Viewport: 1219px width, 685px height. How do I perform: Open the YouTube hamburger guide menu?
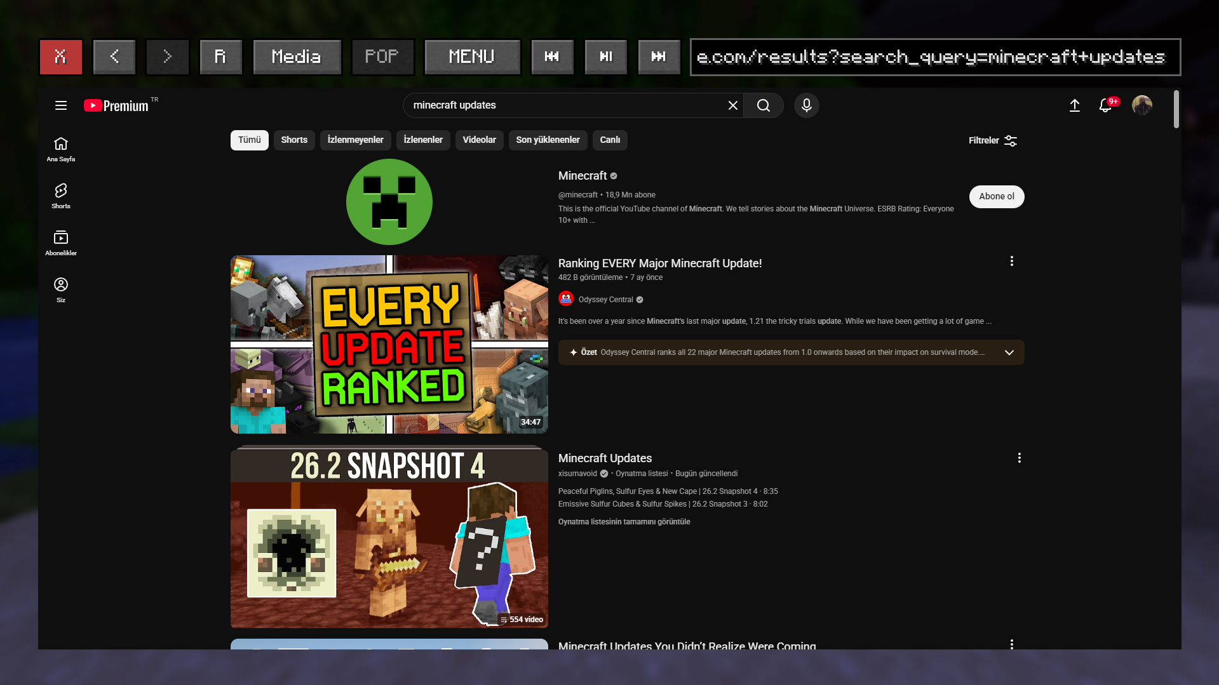61,105
